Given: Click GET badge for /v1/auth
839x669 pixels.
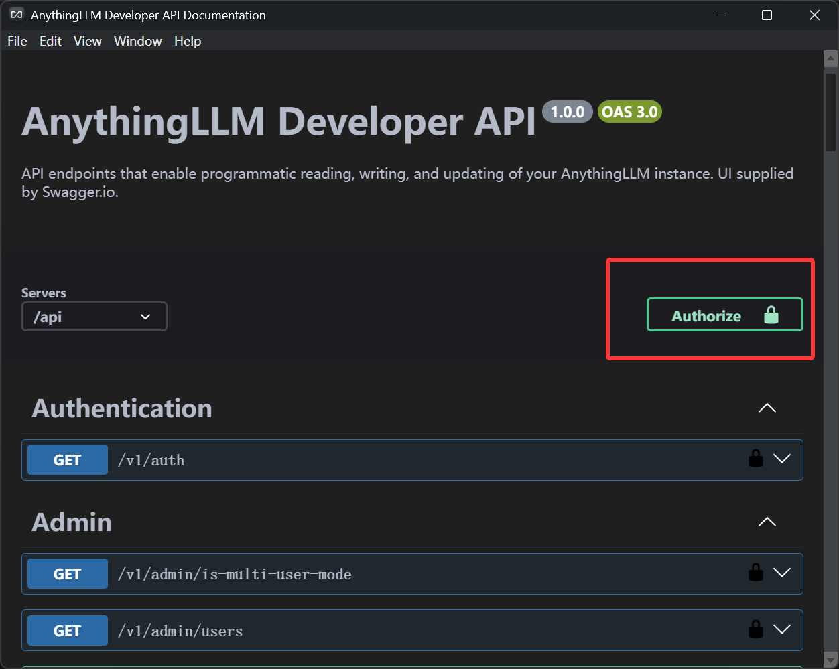Looking at the screenshot, I should pos(68,460).
